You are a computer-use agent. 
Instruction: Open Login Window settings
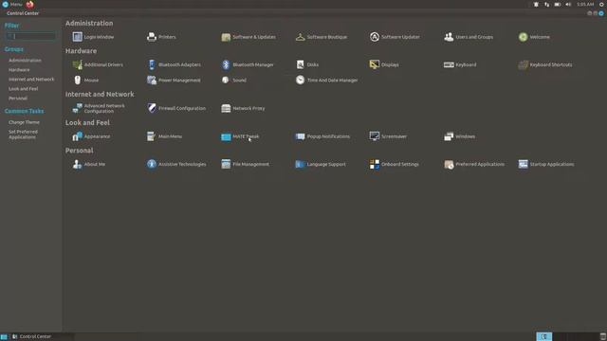(93, 37)
